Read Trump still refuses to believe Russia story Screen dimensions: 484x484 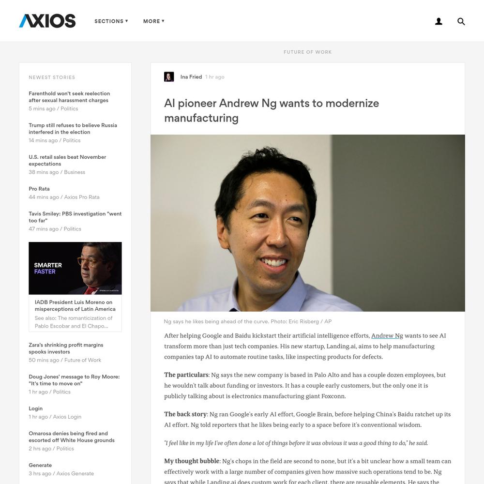click(73, 129)
